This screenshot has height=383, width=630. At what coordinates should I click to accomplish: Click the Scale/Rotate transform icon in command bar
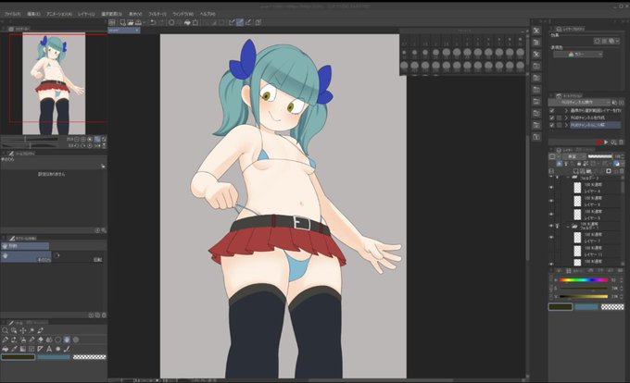195,22
